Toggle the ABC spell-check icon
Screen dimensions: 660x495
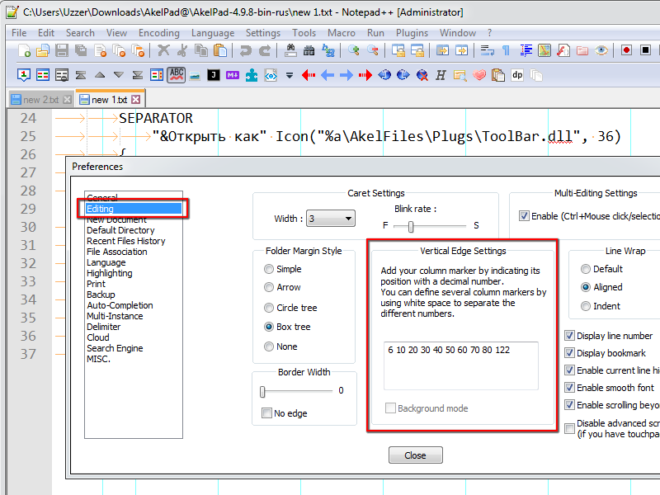pos(177,75)
